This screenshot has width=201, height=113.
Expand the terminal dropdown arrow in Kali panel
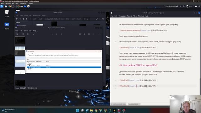[15, 6]
